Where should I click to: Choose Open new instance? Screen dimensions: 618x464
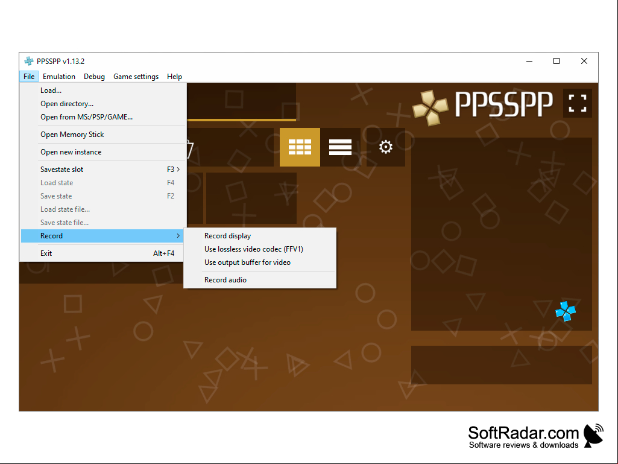[103, 152]
